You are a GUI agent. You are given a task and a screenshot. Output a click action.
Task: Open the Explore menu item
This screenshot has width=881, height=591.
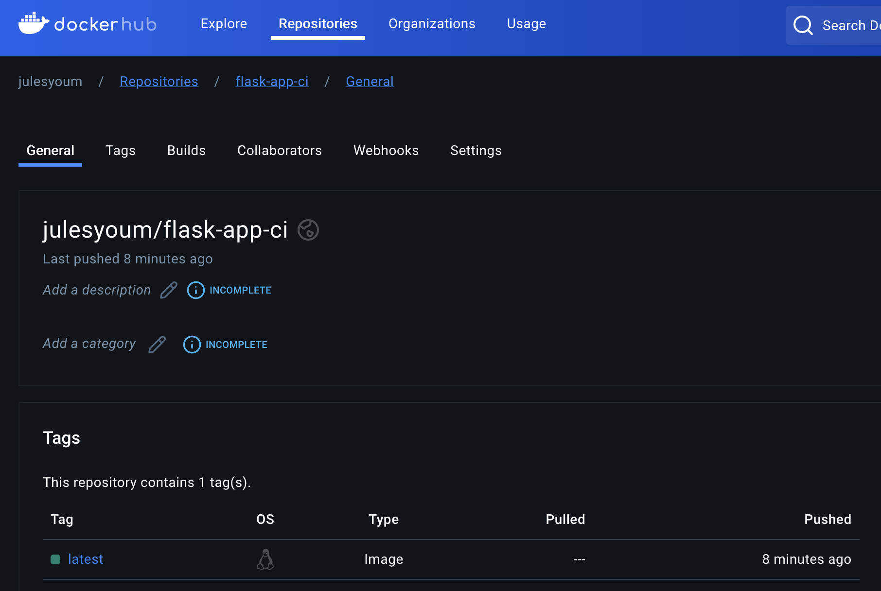(x=224, y=24)
